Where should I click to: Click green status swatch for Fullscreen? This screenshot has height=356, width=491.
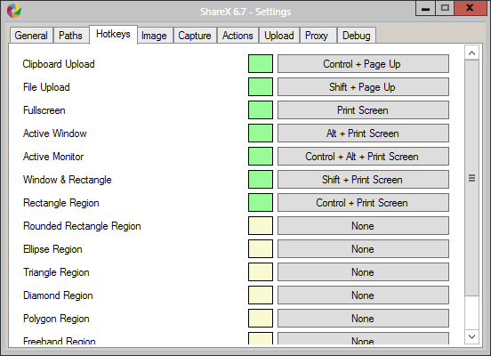coord(261,110)
